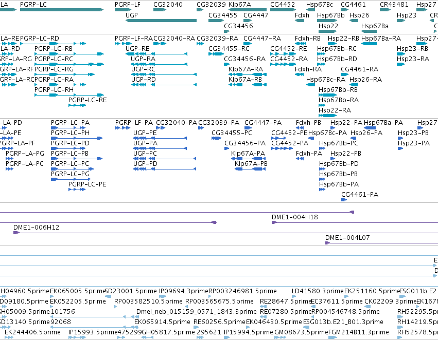Open the Hsp26 gene label
The image size is (438, 340).
(359, 15)
